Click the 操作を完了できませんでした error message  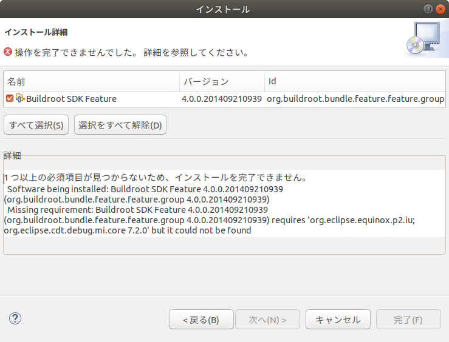pos(132,53)
